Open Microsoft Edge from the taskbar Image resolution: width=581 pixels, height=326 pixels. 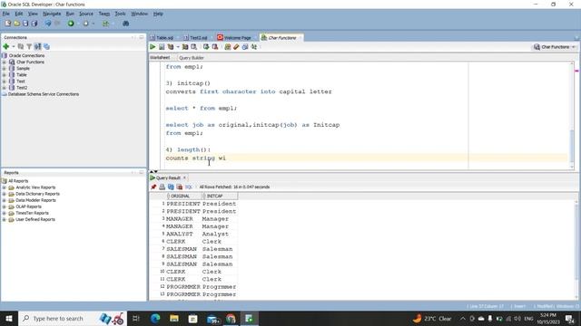pyautogui.click(x=155, y=318)
